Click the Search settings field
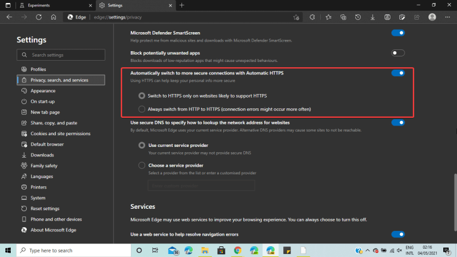 point(61,55)
